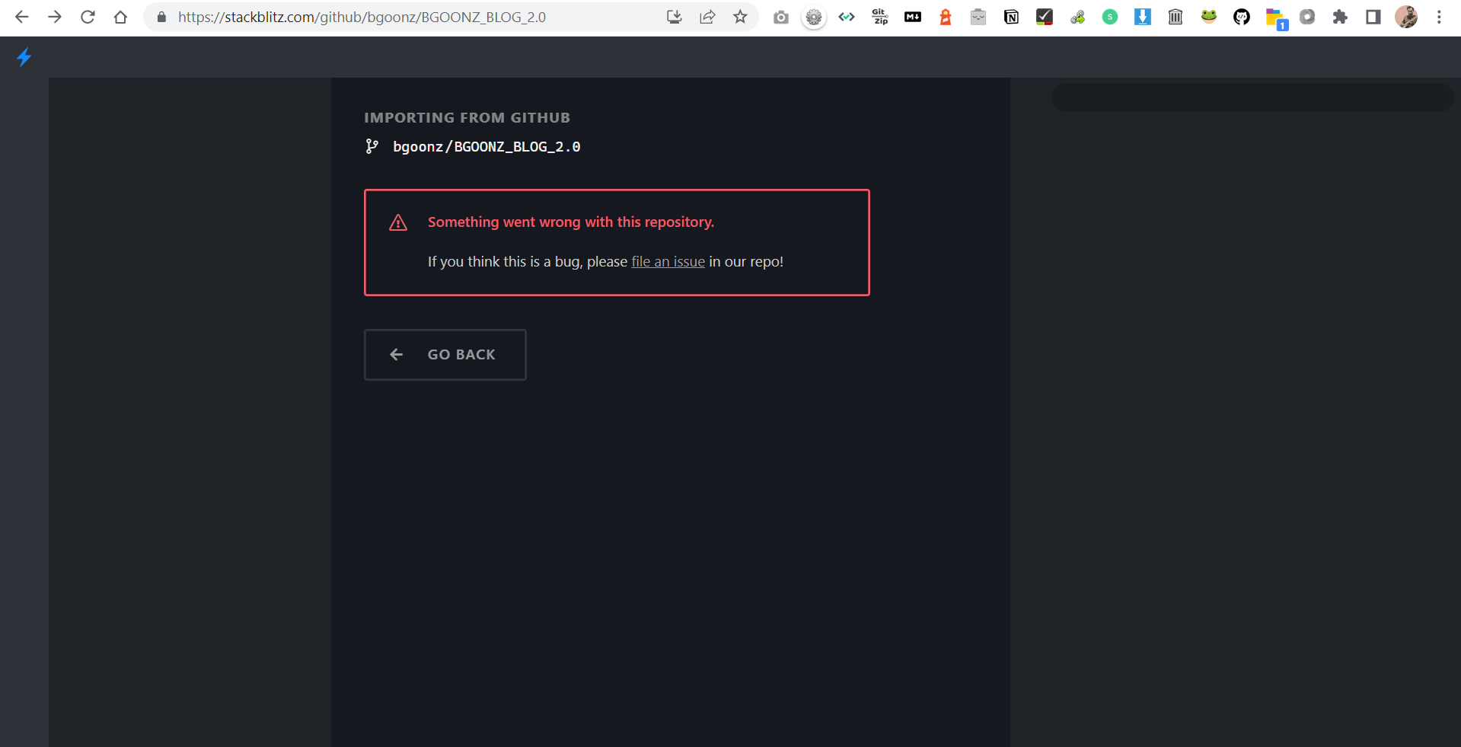This screenshot has height=747, width=1461.
Task: Open the puzzle-piece extensions menu
Action: (1340, 17)
